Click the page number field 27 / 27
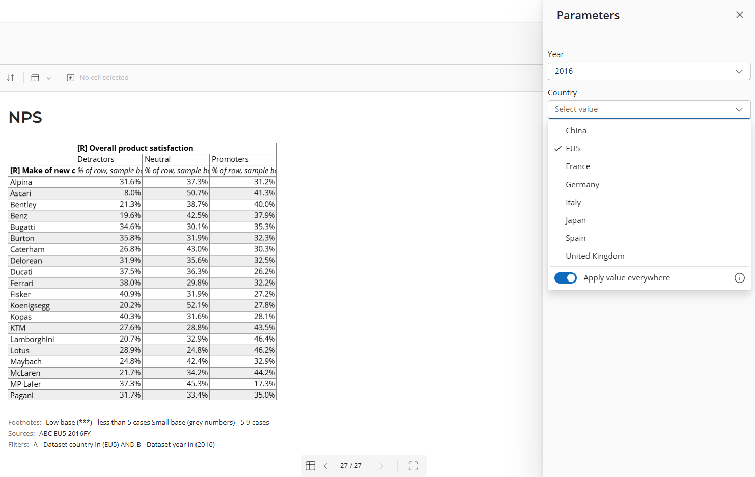This screenshot has width=755, height=477. (353, 466)
